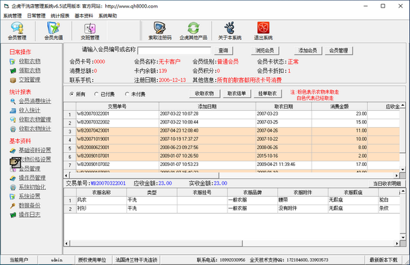410x265 pixels.
Task: Open the 会员消费统计 sidebar link
Action: 35,101
